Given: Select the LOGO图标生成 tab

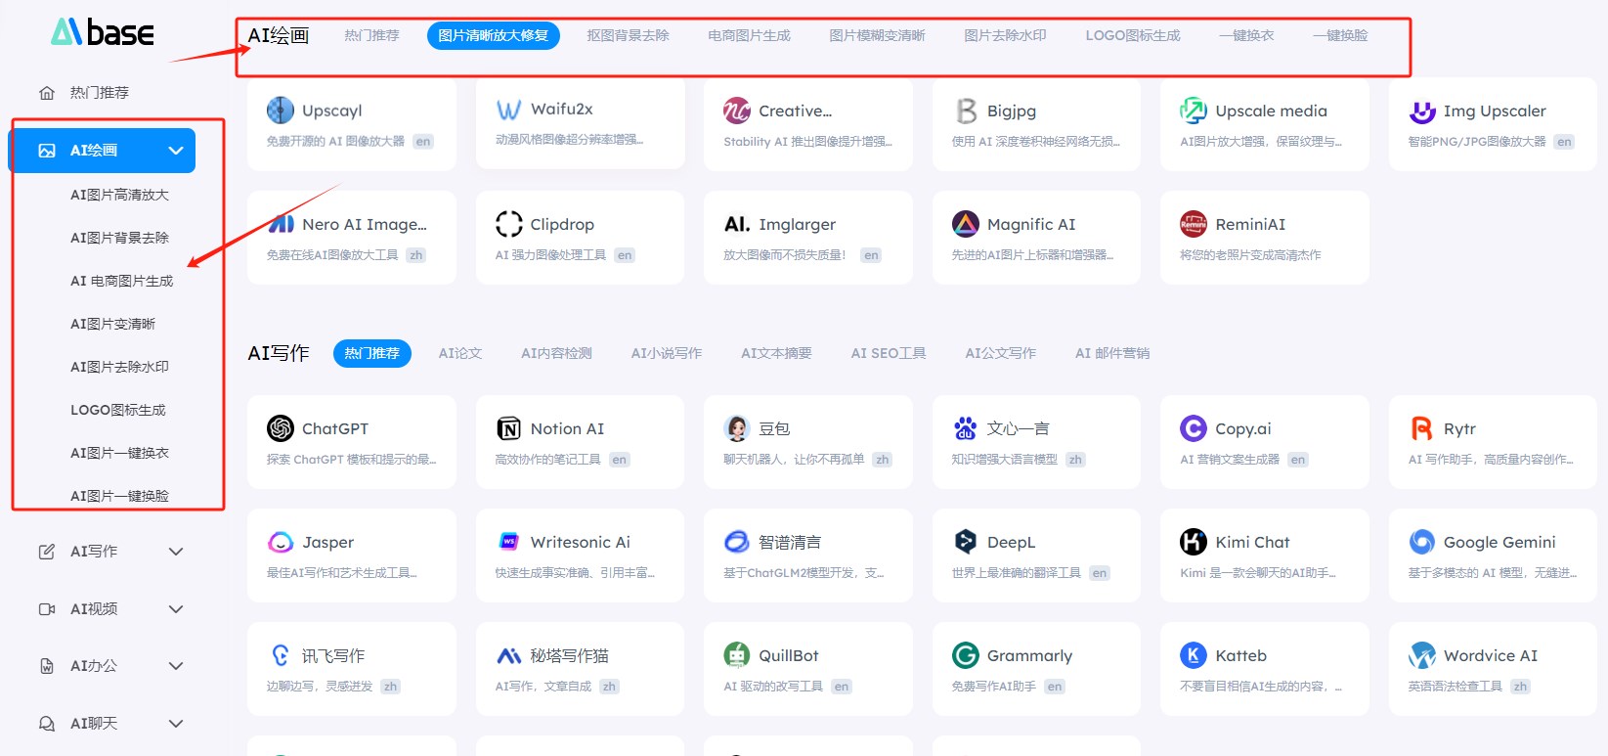Looking at the screenshot, I should [x=1133, y=35].
